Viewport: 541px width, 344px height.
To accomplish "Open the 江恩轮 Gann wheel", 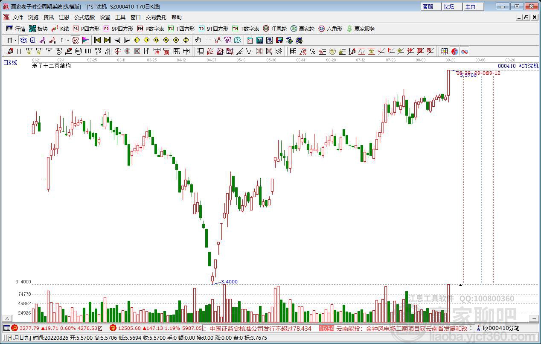I will click(x=275, y=29).
